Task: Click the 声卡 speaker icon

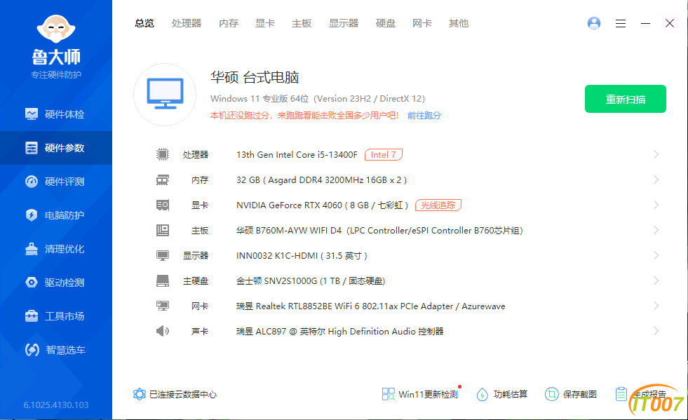Action: point(162,331)
